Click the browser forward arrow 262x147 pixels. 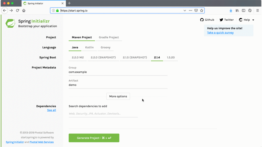pos(11,10)
